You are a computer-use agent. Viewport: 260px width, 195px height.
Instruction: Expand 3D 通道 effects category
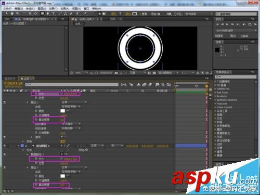[x=215, y=85]
